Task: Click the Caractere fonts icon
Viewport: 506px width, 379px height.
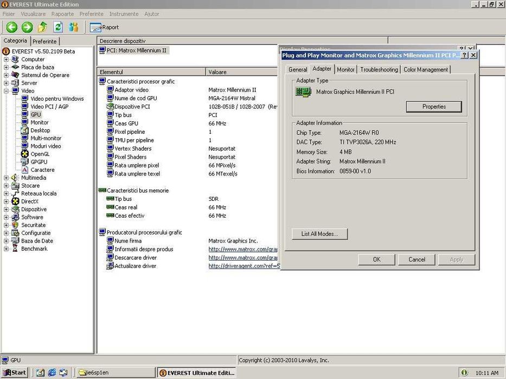Action: pos(25,170)
